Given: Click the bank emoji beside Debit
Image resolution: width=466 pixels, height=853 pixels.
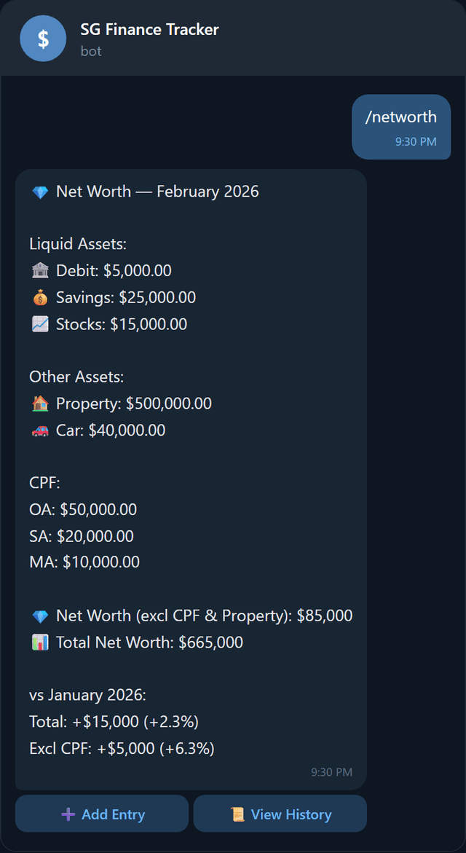Looking at the screenshot, I should pos(42,270).
